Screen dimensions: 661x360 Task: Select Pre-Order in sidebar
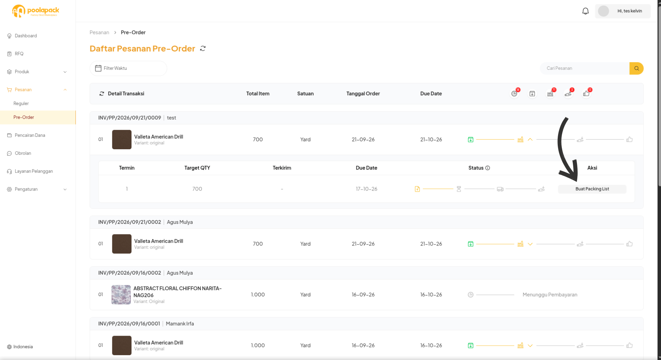pos(38,117)
